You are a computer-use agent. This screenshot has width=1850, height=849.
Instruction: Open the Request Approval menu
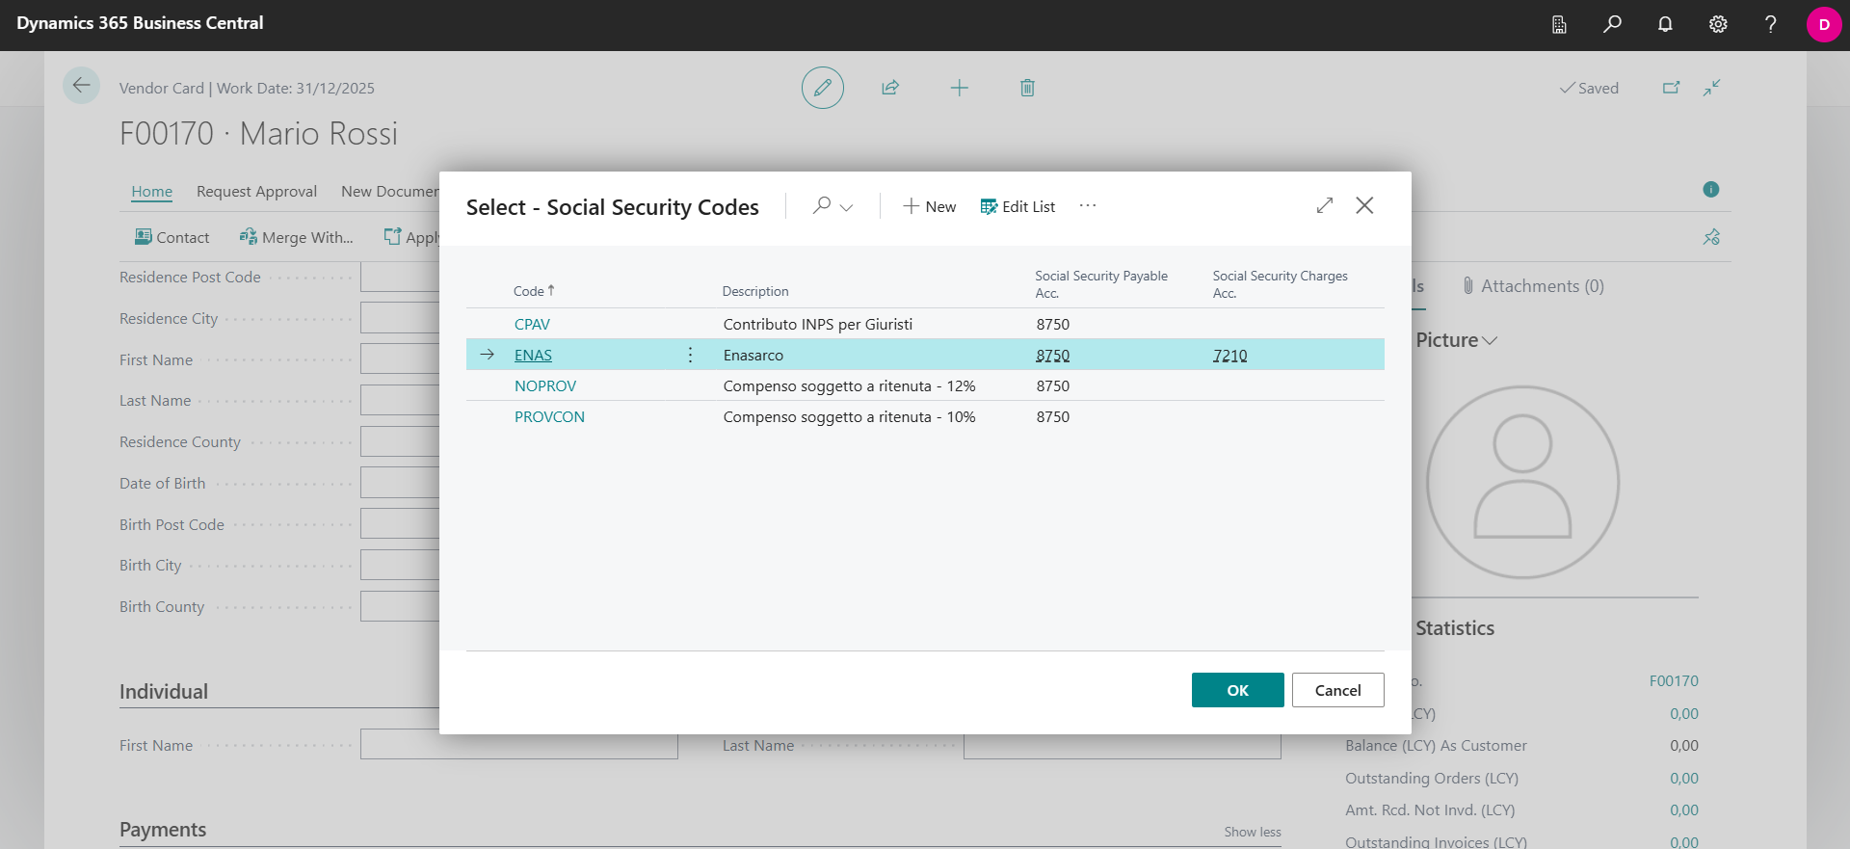click(256, 192)
